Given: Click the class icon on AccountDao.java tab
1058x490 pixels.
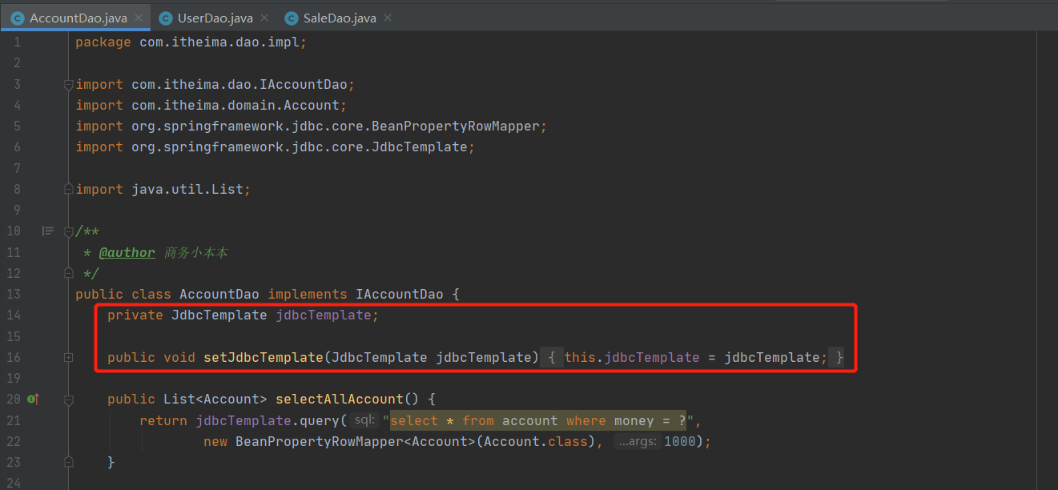Looking at the screenshot, I should pos(18,18).
